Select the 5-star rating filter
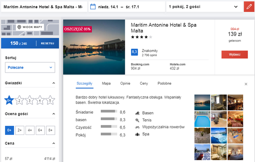The width and height of the screenshot is (255, 162). (x=50, y=100)
